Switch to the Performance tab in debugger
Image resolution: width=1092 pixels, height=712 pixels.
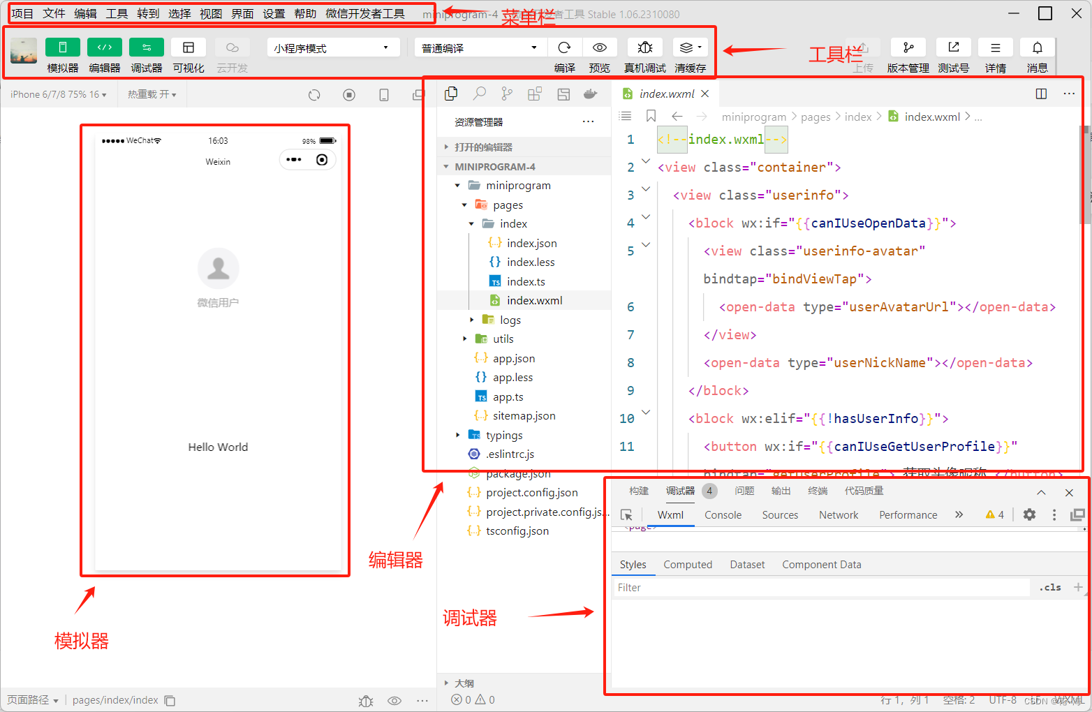click(908, 515)
